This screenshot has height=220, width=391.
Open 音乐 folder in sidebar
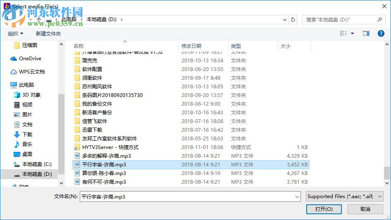click(23, 144)
